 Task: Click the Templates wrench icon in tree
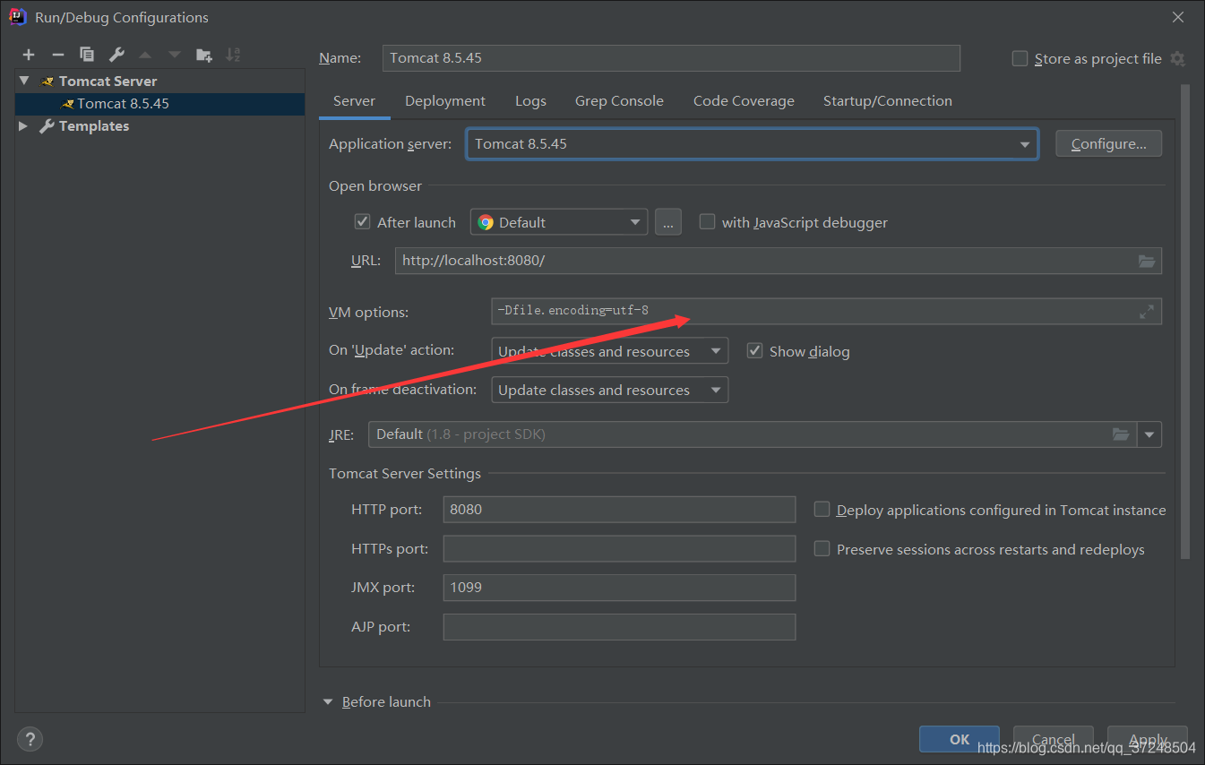[47, 125]
